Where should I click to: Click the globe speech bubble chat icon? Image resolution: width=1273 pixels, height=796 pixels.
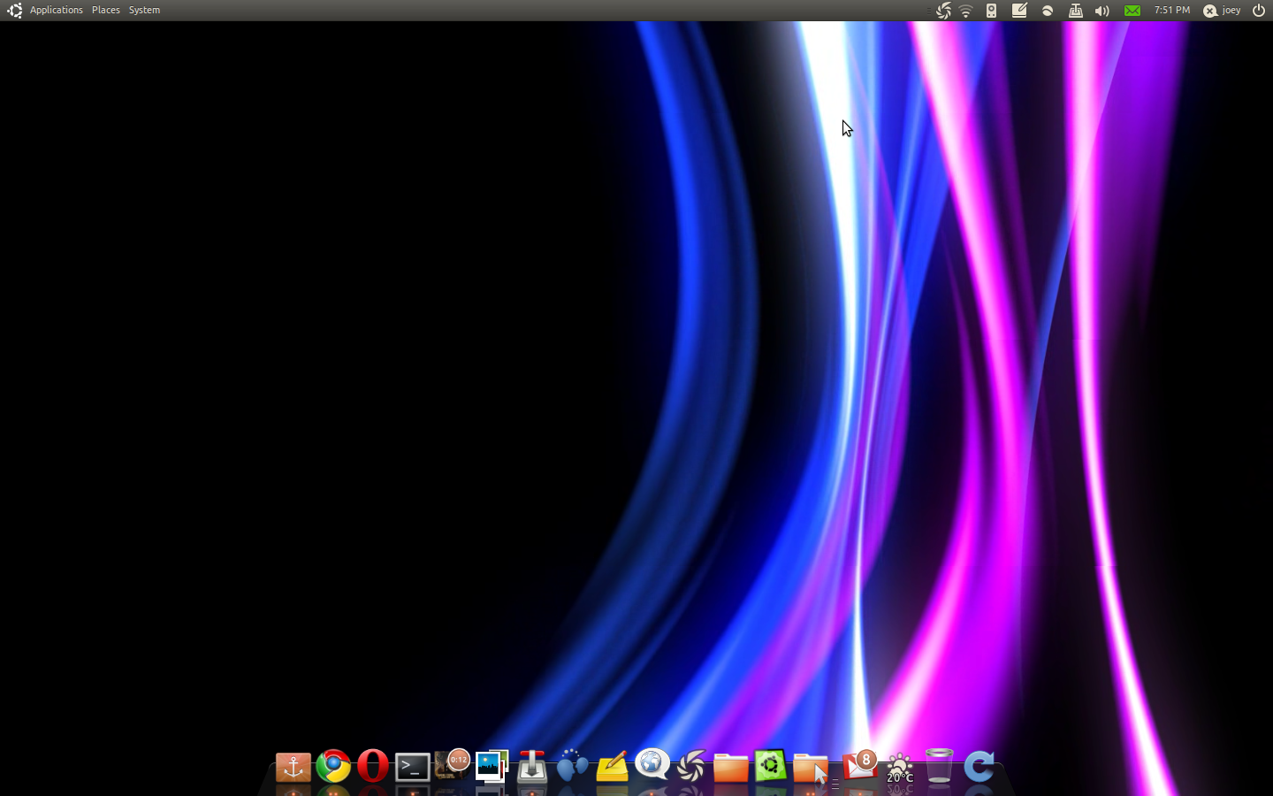[652, 764]
